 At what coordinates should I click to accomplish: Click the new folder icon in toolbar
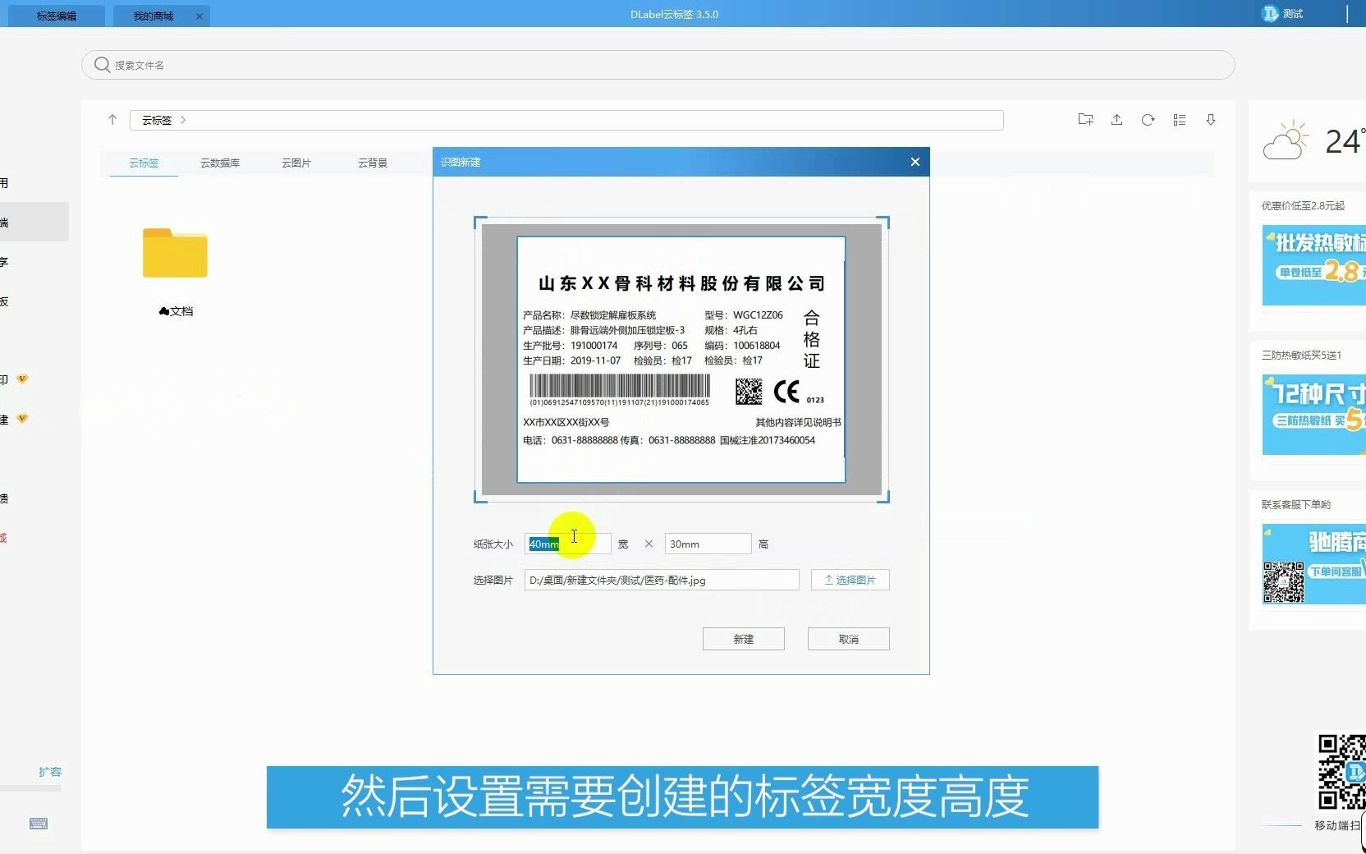pyautogui.click(x=1085, y=120)
